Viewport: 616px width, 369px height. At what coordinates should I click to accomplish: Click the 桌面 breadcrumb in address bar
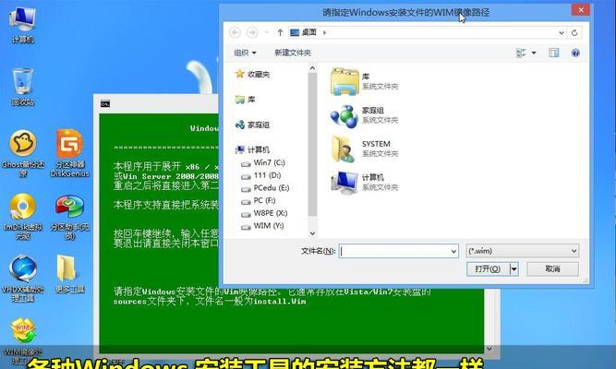309,32
